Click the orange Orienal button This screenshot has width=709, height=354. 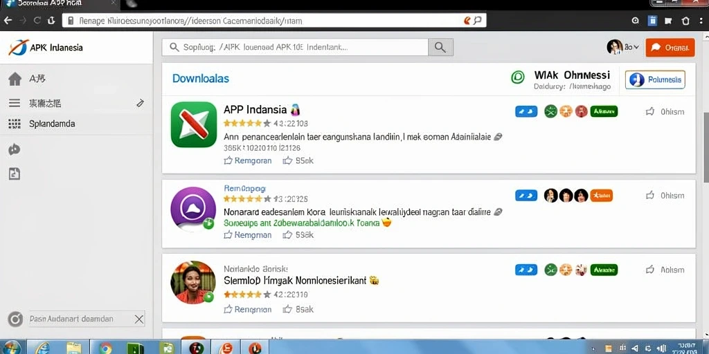tap(670, 48)
